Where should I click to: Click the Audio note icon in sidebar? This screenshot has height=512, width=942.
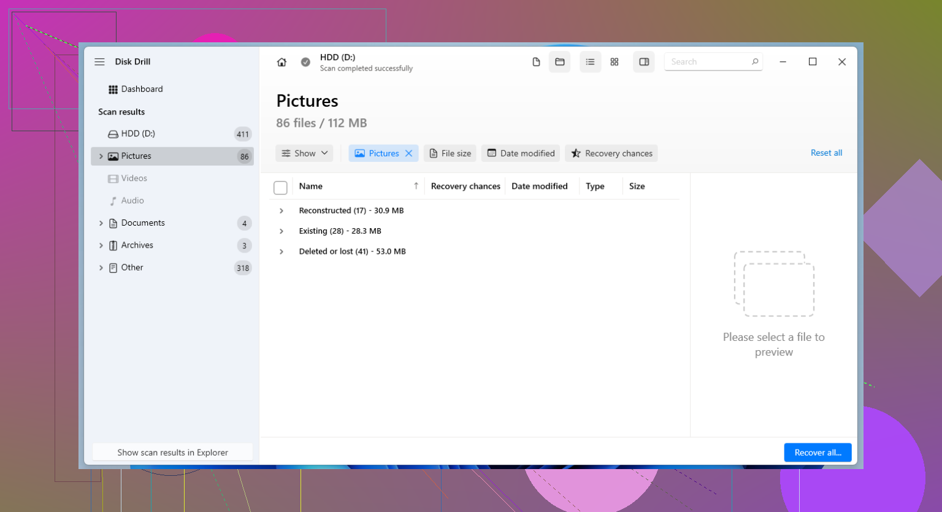113,201
